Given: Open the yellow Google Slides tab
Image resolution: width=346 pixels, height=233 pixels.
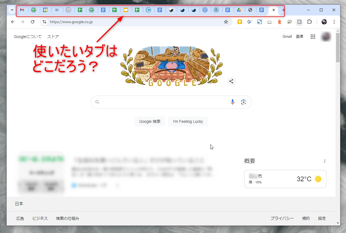Looking at the screenshot, I should tap(126, 10).
